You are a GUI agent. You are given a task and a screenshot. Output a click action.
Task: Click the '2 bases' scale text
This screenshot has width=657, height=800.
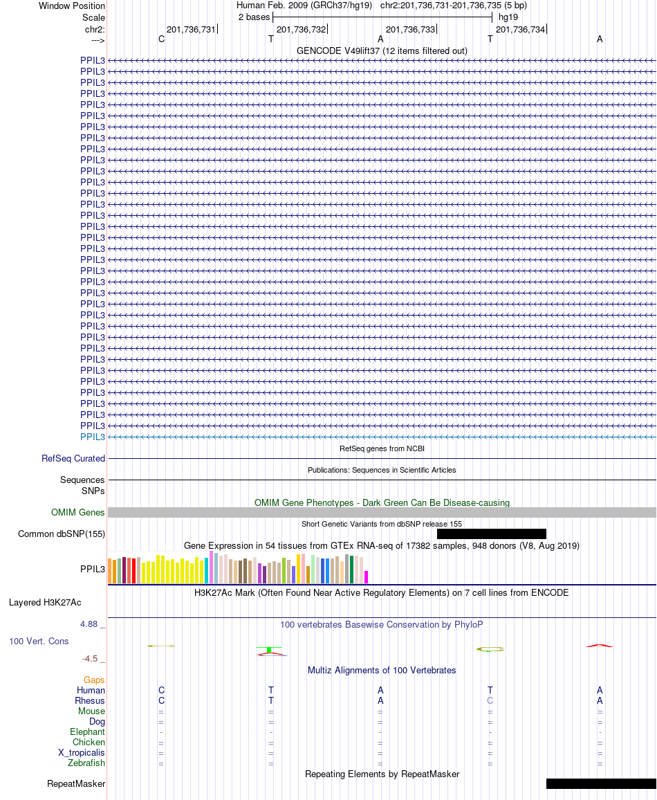[x=254, y=17]
